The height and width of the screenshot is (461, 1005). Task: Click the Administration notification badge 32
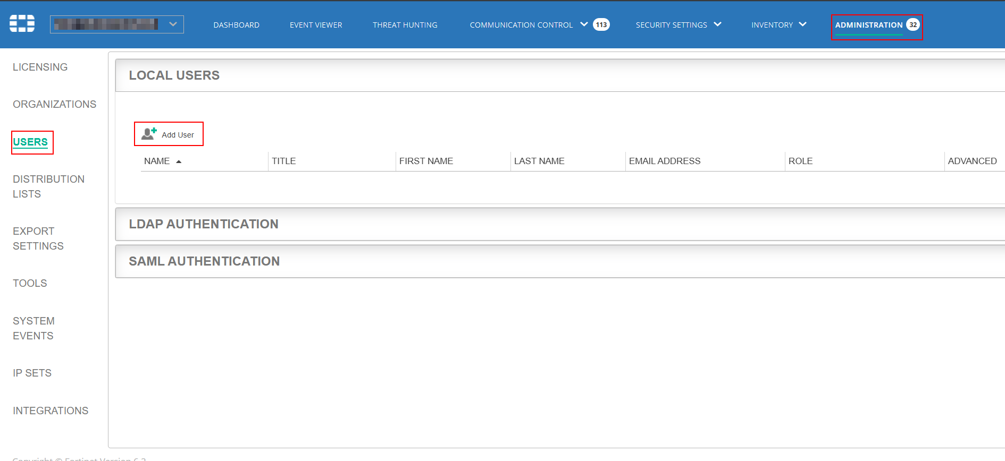(912, 24)
